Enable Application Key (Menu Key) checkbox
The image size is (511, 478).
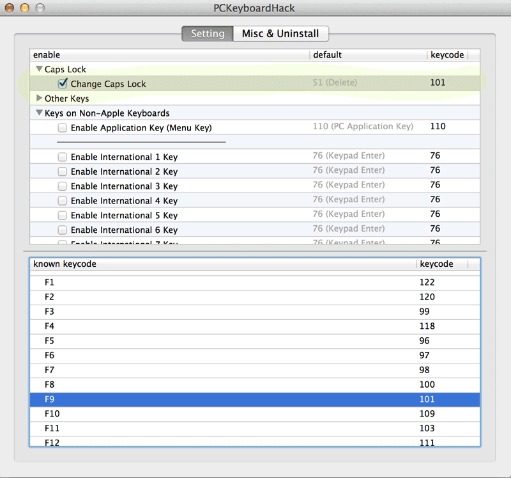[x=62, y=128]
